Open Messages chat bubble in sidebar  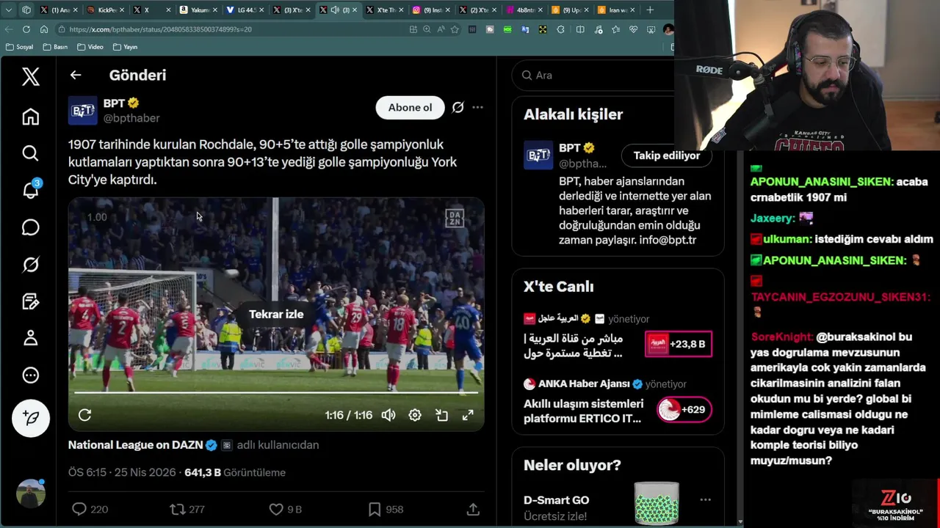30,227
